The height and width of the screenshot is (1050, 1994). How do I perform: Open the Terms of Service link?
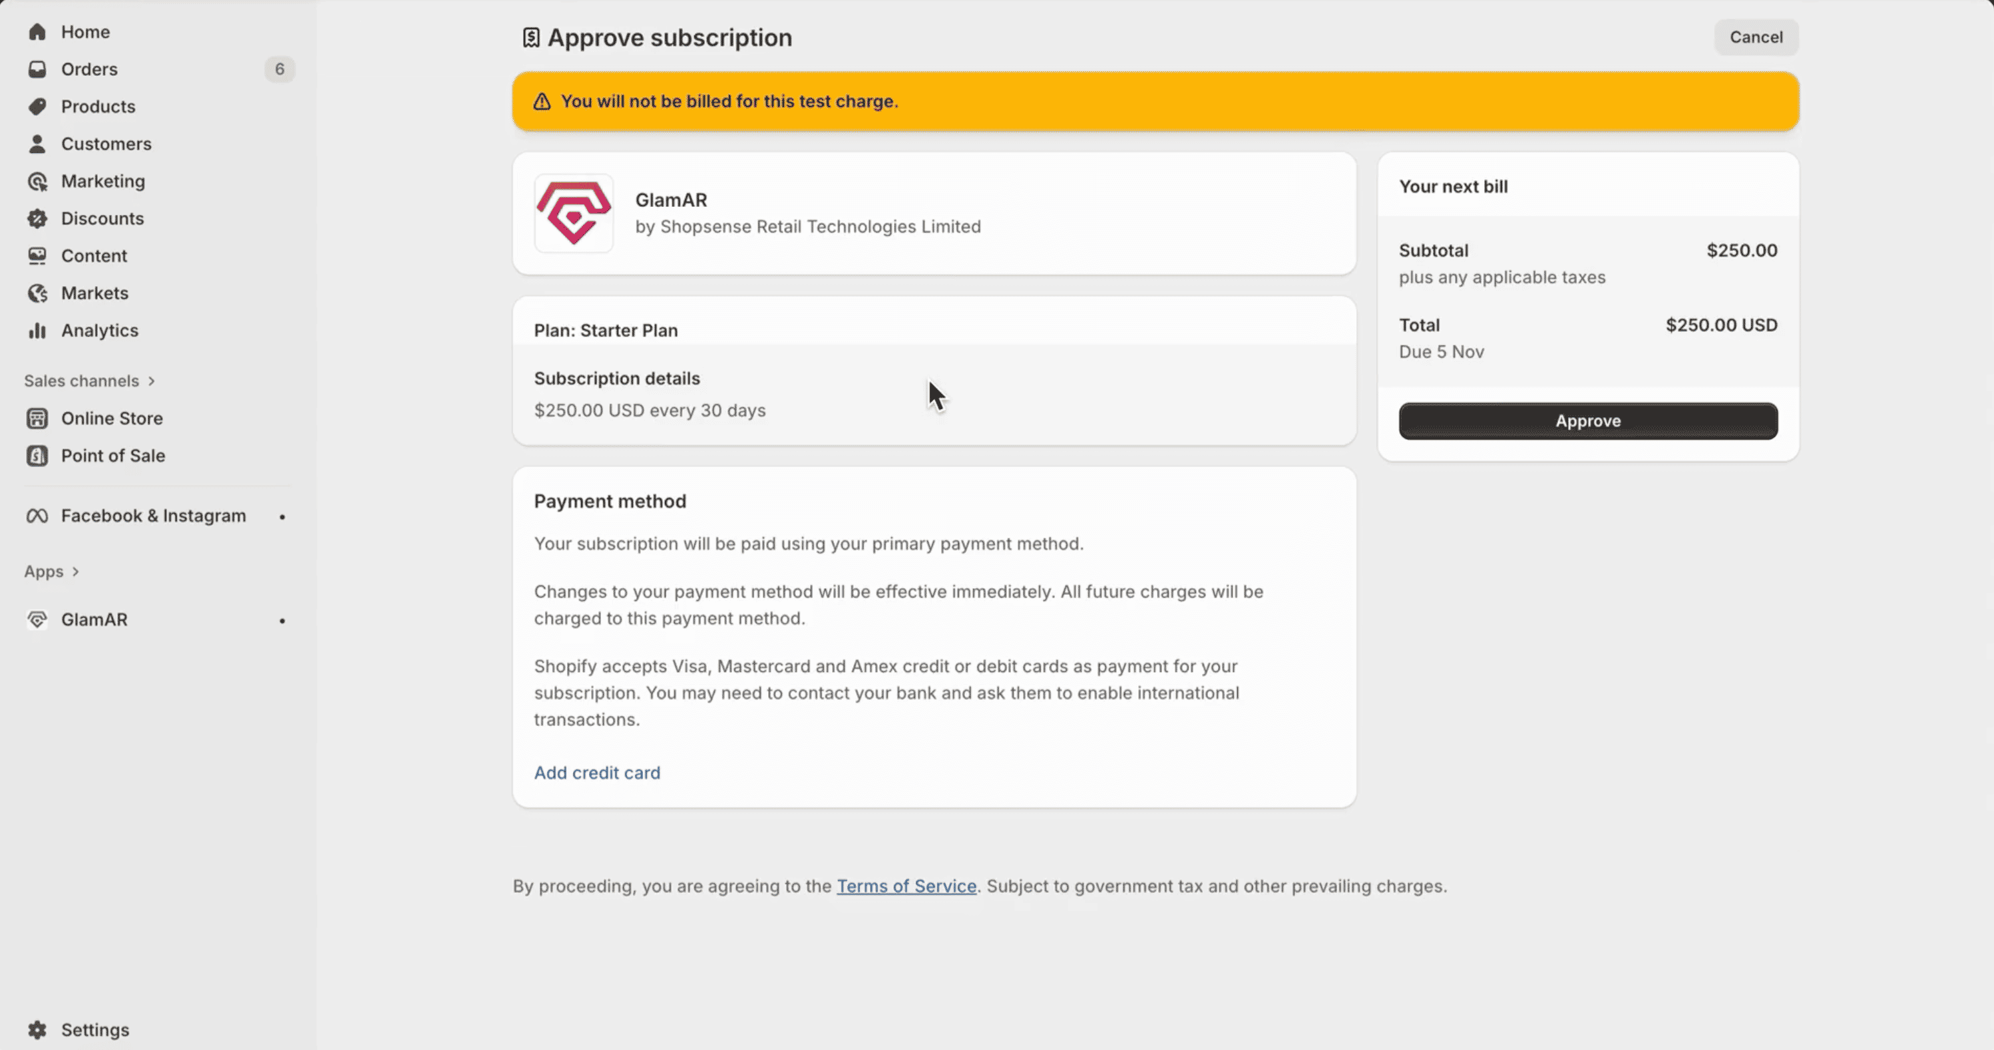906,886
